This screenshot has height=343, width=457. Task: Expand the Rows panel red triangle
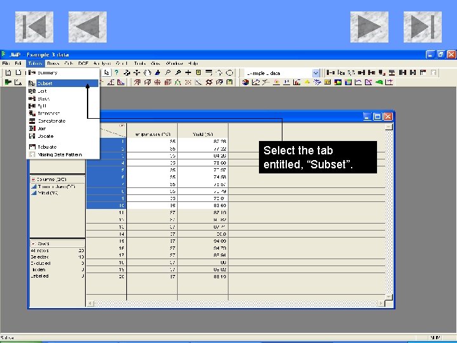tap(33, 243)
